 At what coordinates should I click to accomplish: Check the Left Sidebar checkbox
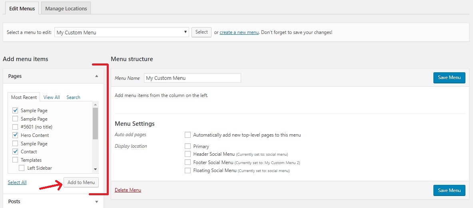22,168
